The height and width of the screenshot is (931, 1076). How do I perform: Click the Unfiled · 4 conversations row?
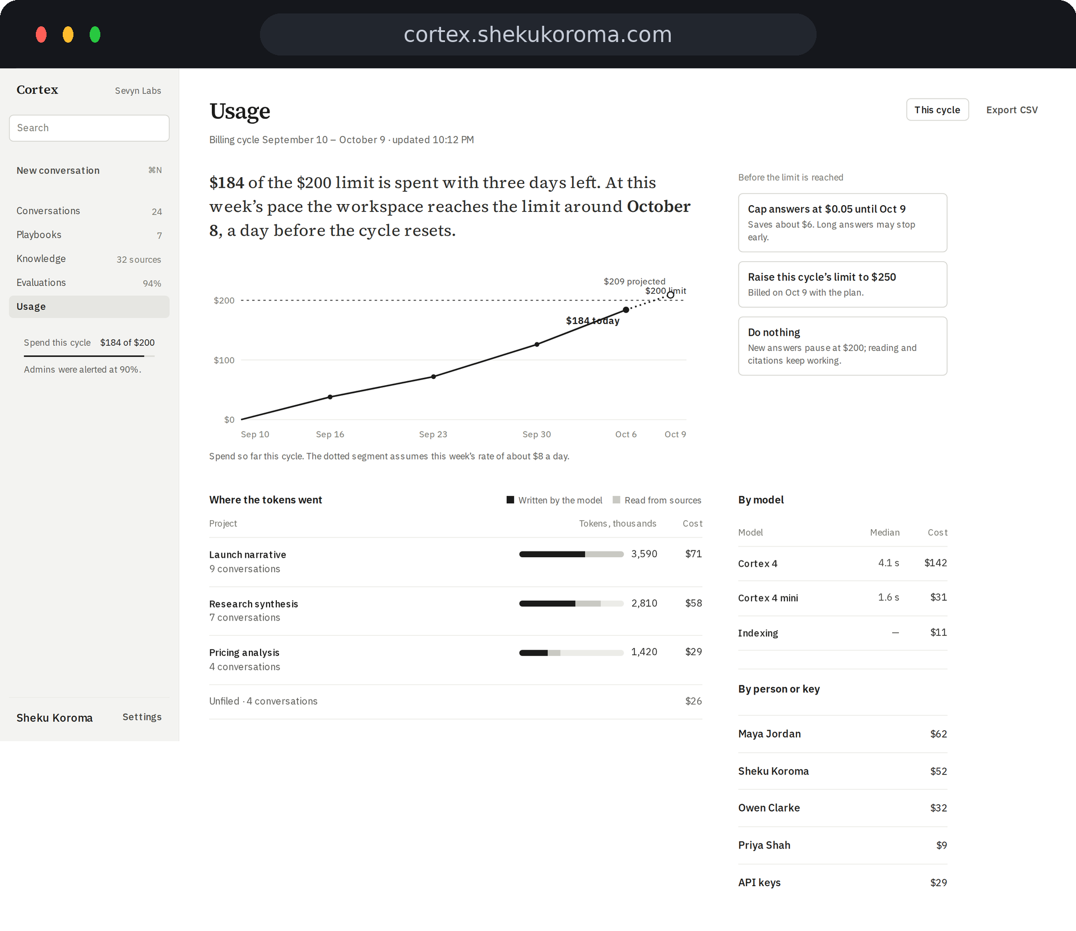coord(456,701)
